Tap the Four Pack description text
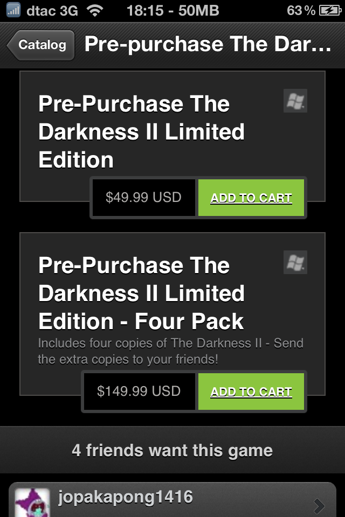The image size is (345, 517). click(x=170, y=351)
